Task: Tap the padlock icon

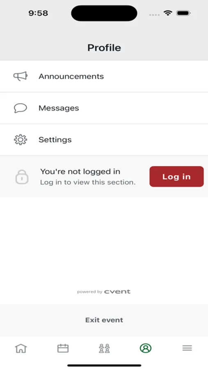Action: 22,177
